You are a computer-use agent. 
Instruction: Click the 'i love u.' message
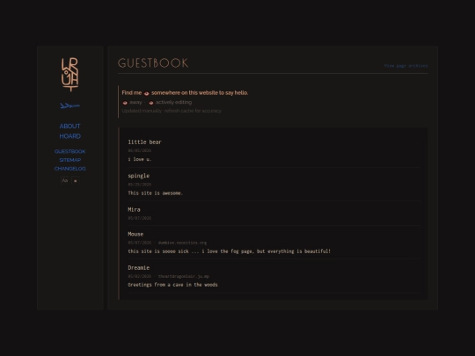(140, 159)
